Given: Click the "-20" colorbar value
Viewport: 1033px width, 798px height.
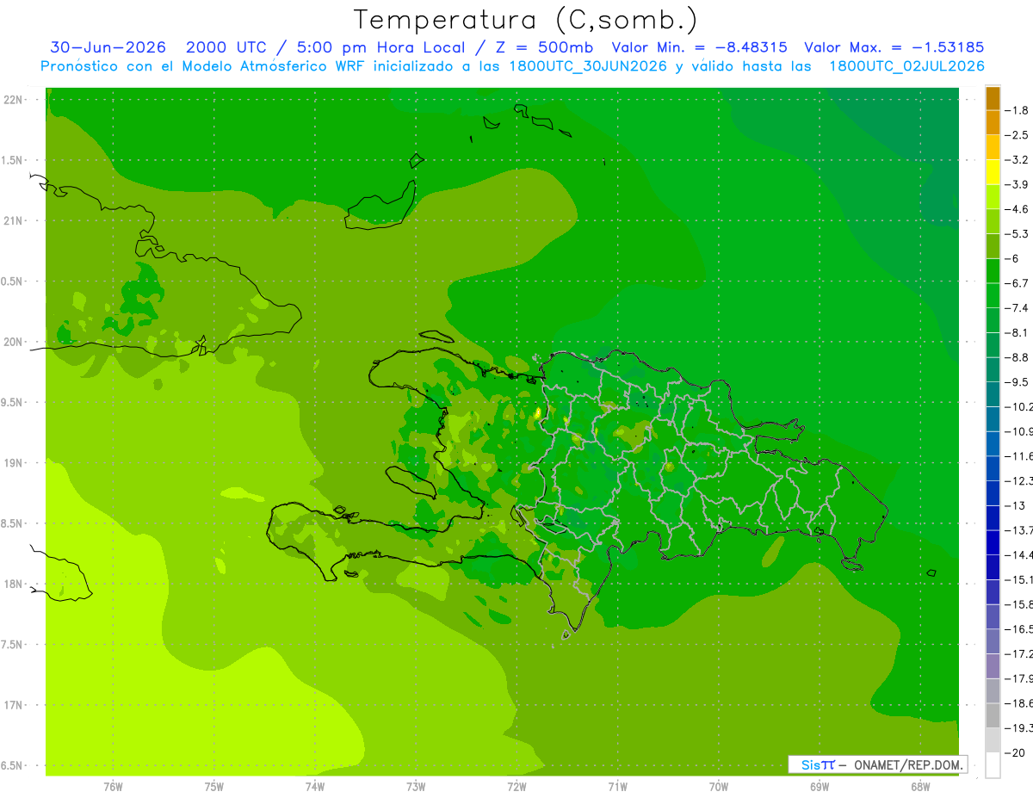Looking at the screenshot, I should tap(1014, 752).
